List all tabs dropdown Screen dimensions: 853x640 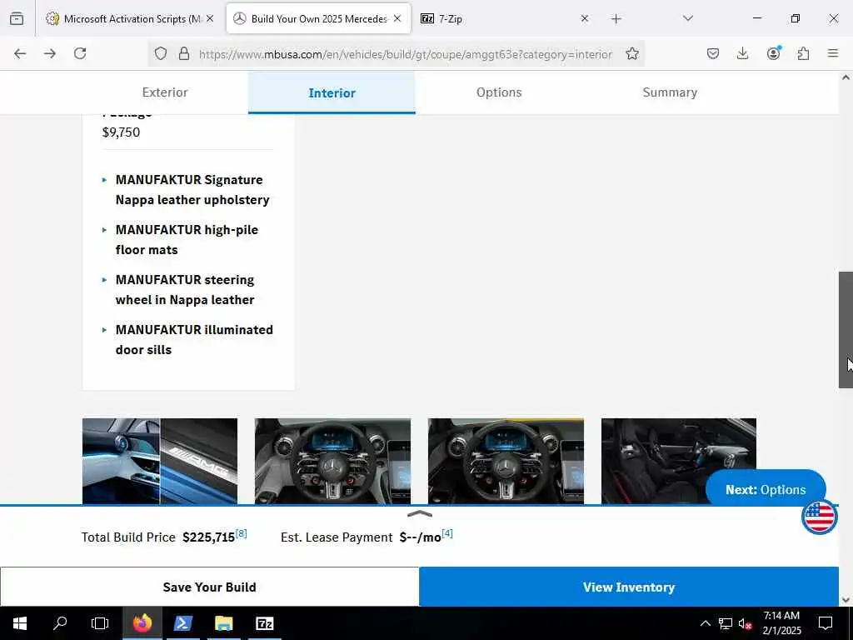688,18
